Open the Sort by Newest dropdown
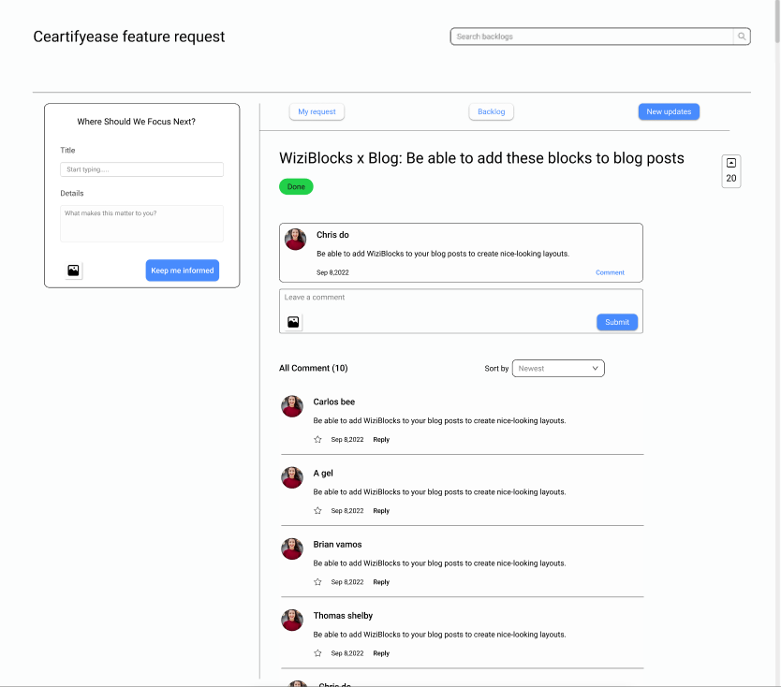 pyautogui.click(x=560, y=369)
